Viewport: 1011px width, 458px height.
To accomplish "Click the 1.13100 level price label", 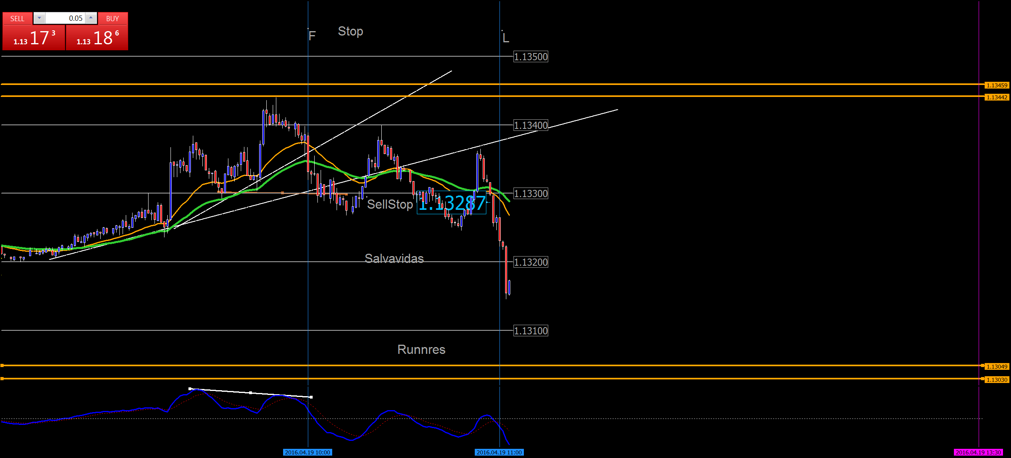I will coord(531,331).
